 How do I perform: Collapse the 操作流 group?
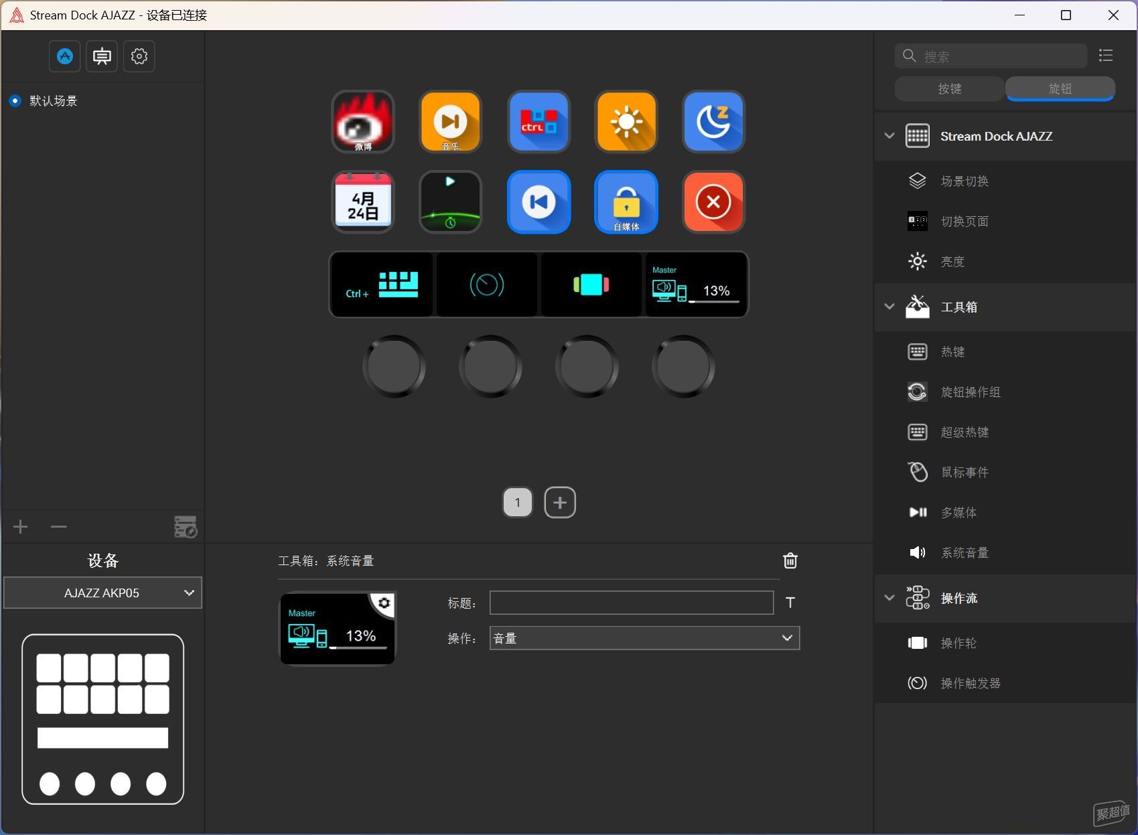point(890,598)
